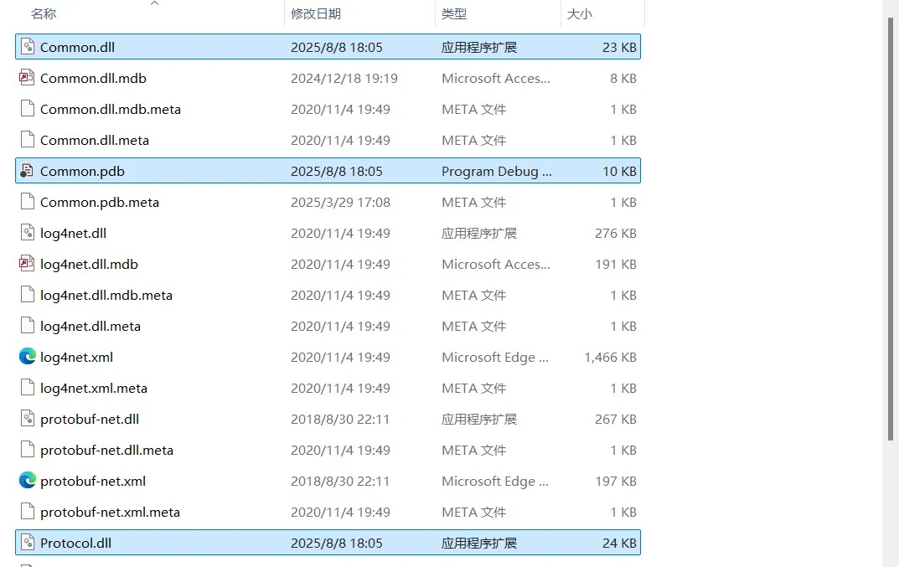899x567 pixels.
Task: Click the log4net.dll.mdb Access icon
Action: pyautogui.click(x=28, y=264)
